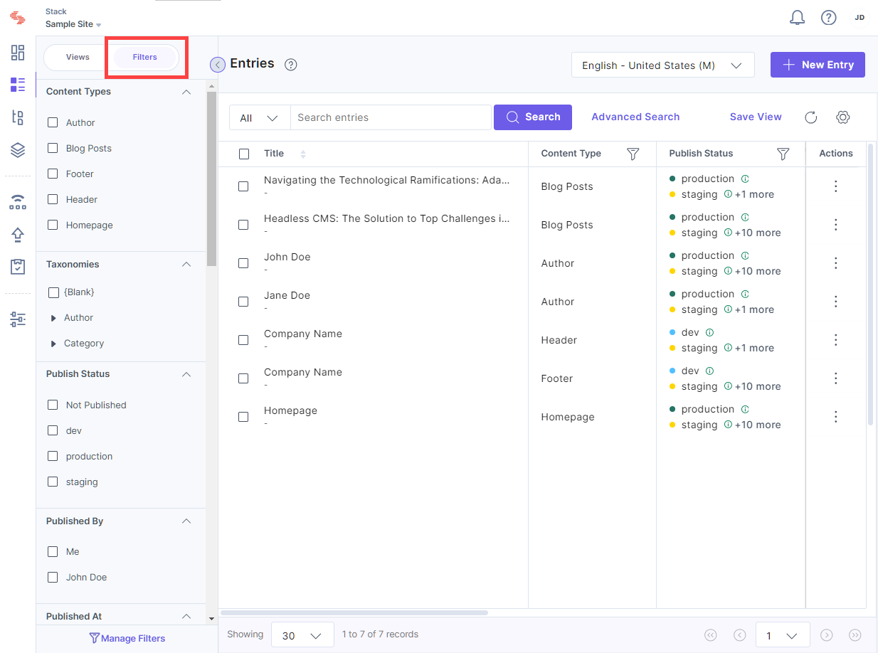Click Save View
Screen dimensions: 878x653
click(756, 117)
